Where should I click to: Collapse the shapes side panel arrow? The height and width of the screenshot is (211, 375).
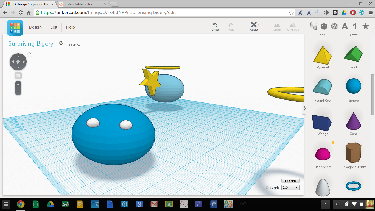click(x=304, y=108)
